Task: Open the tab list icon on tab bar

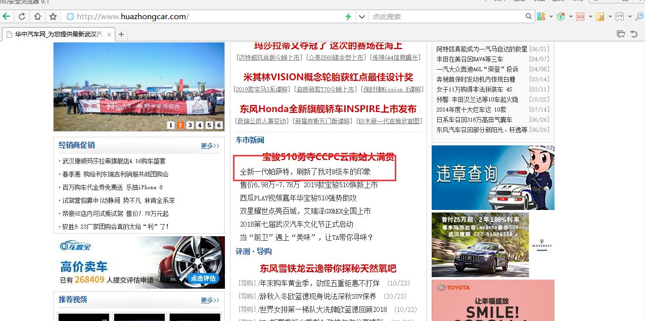Action: coord(621,34)
